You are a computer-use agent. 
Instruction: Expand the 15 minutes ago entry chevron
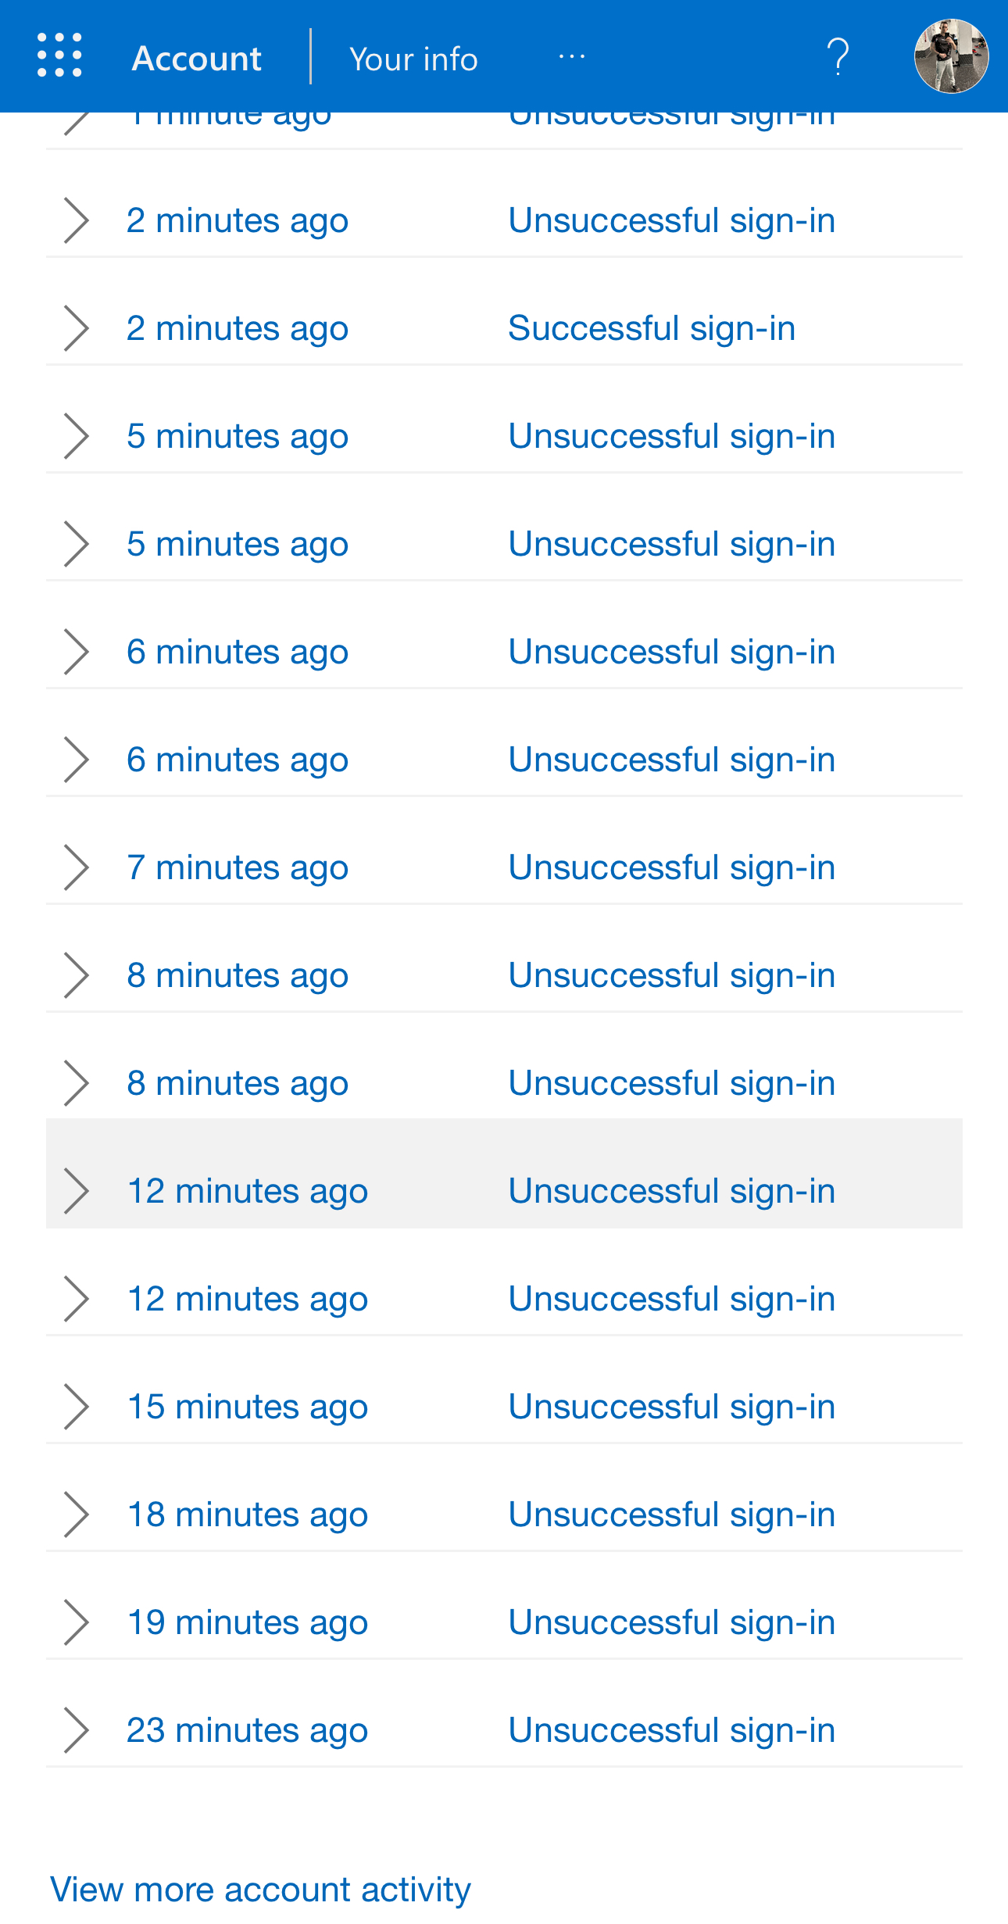(x=76, y=1407)
